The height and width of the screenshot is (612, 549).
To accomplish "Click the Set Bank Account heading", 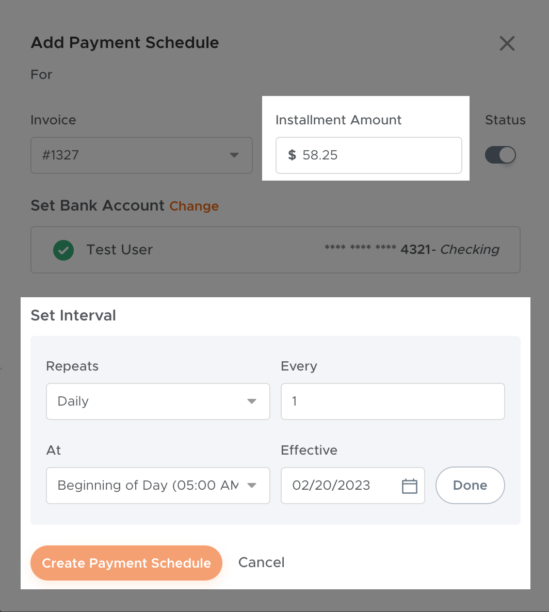I will pos(98,205).
